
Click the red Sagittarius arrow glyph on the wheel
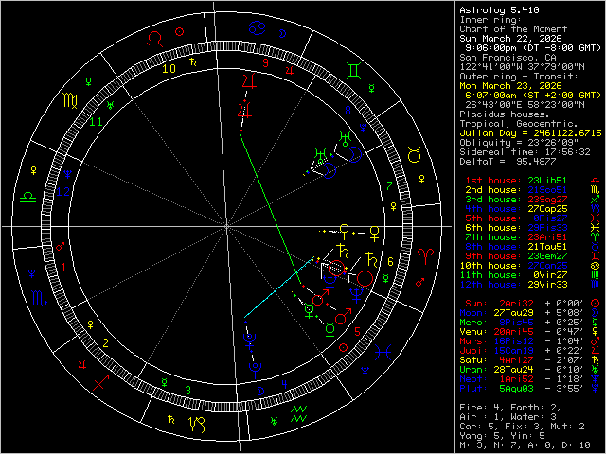98,384
